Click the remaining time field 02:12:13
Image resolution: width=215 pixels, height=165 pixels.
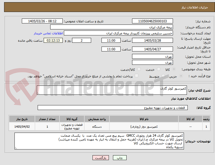point(53,40)
